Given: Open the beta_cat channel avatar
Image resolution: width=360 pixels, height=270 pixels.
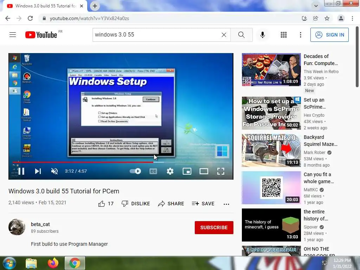Looking at the screenshot, I should (17, 227).
